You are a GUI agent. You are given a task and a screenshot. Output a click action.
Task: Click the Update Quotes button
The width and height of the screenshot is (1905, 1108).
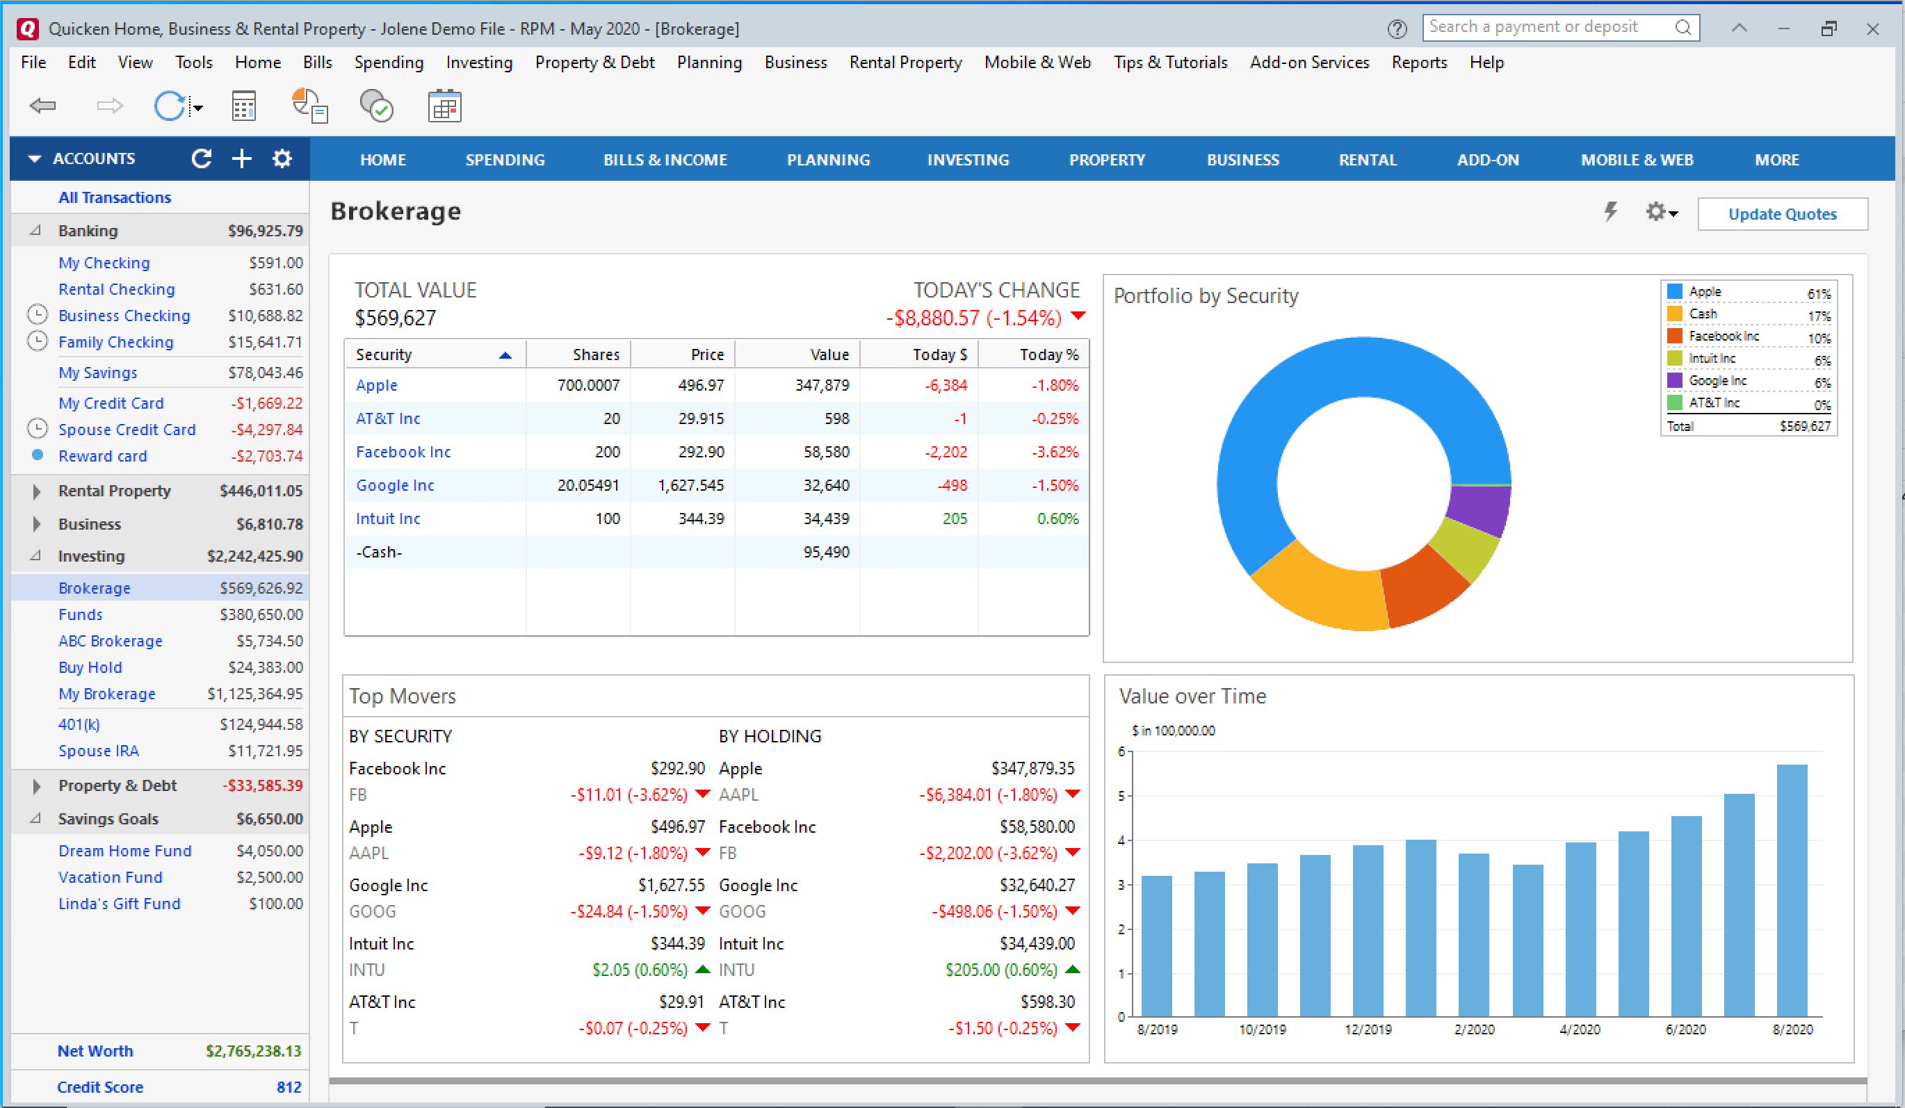pos(1782,214)
